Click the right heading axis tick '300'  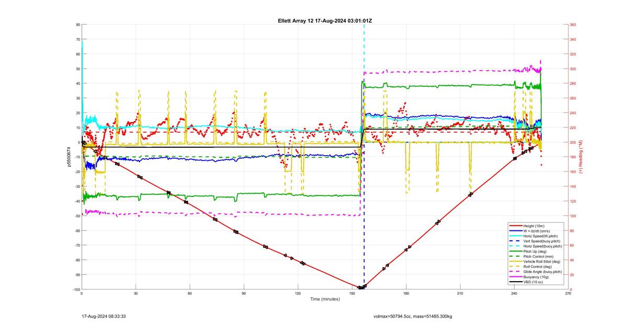(x=573, y=69)
